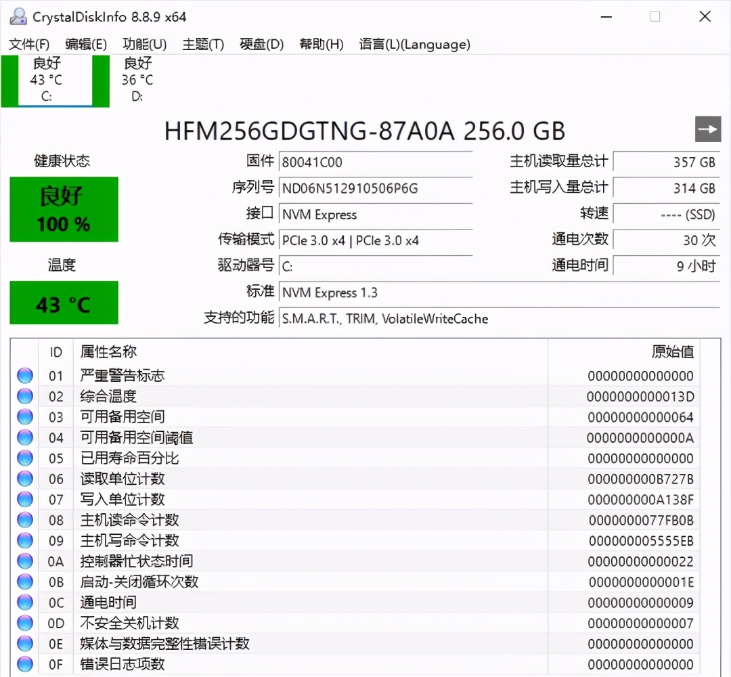This screenshot has width=731, height=677.
Task: Click blue status dot for 媒体与数据完整性错误计数
Action: 24,643
